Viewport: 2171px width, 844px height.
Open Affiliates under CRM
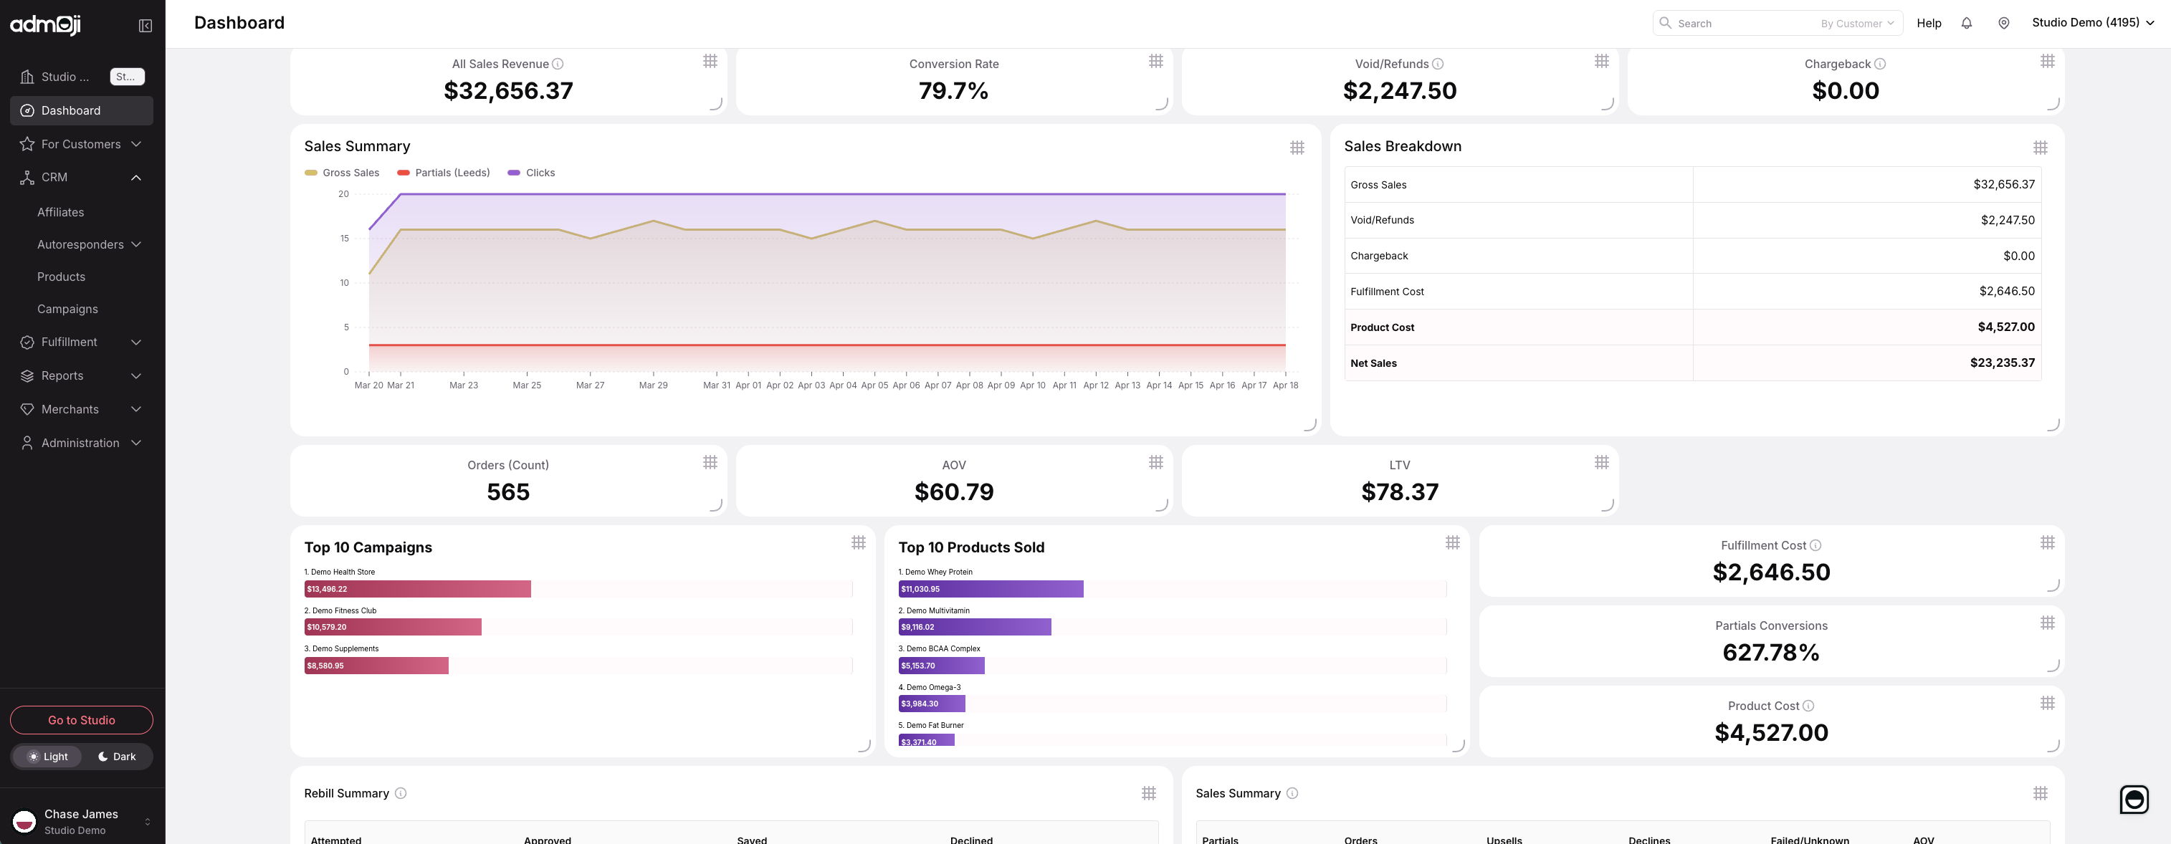61,212
